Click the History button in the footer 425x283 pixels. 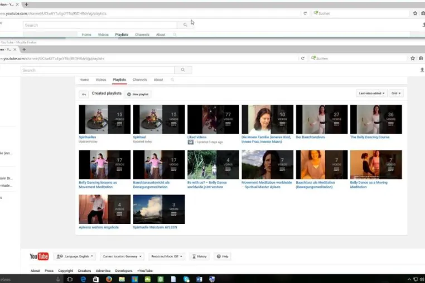(x=200, y=256)
